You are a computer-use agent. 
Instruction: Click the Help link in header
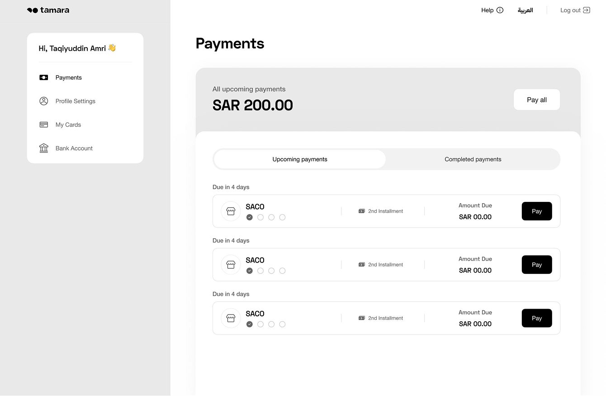coord(492,10)
